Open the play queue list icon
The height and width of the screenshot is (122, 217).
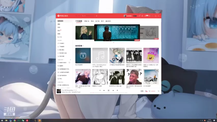click(x=158, y=91)
